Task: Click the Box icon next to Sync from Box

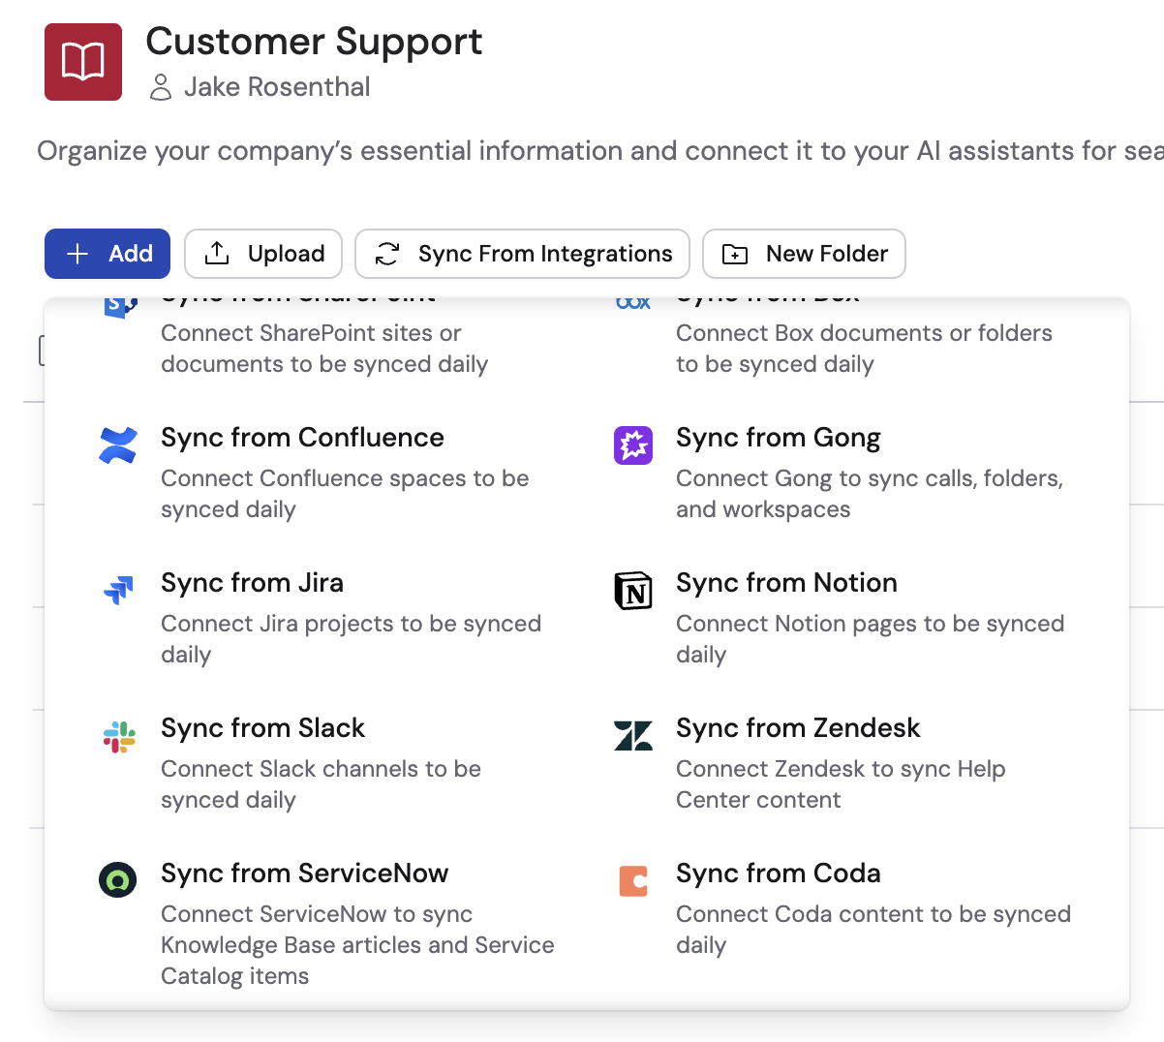Action: pyautogui.click(x=632, y=300)
